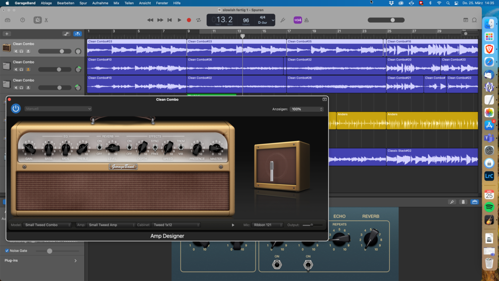This screenshot has height=281, width=499.
Task: Click the red record button
Action: pyautogui.click(x=189, y=20)
